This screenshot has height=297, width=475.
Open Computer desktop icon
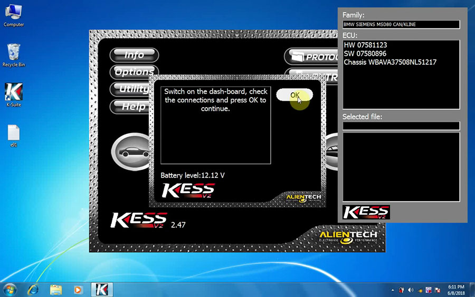[14, 15]
